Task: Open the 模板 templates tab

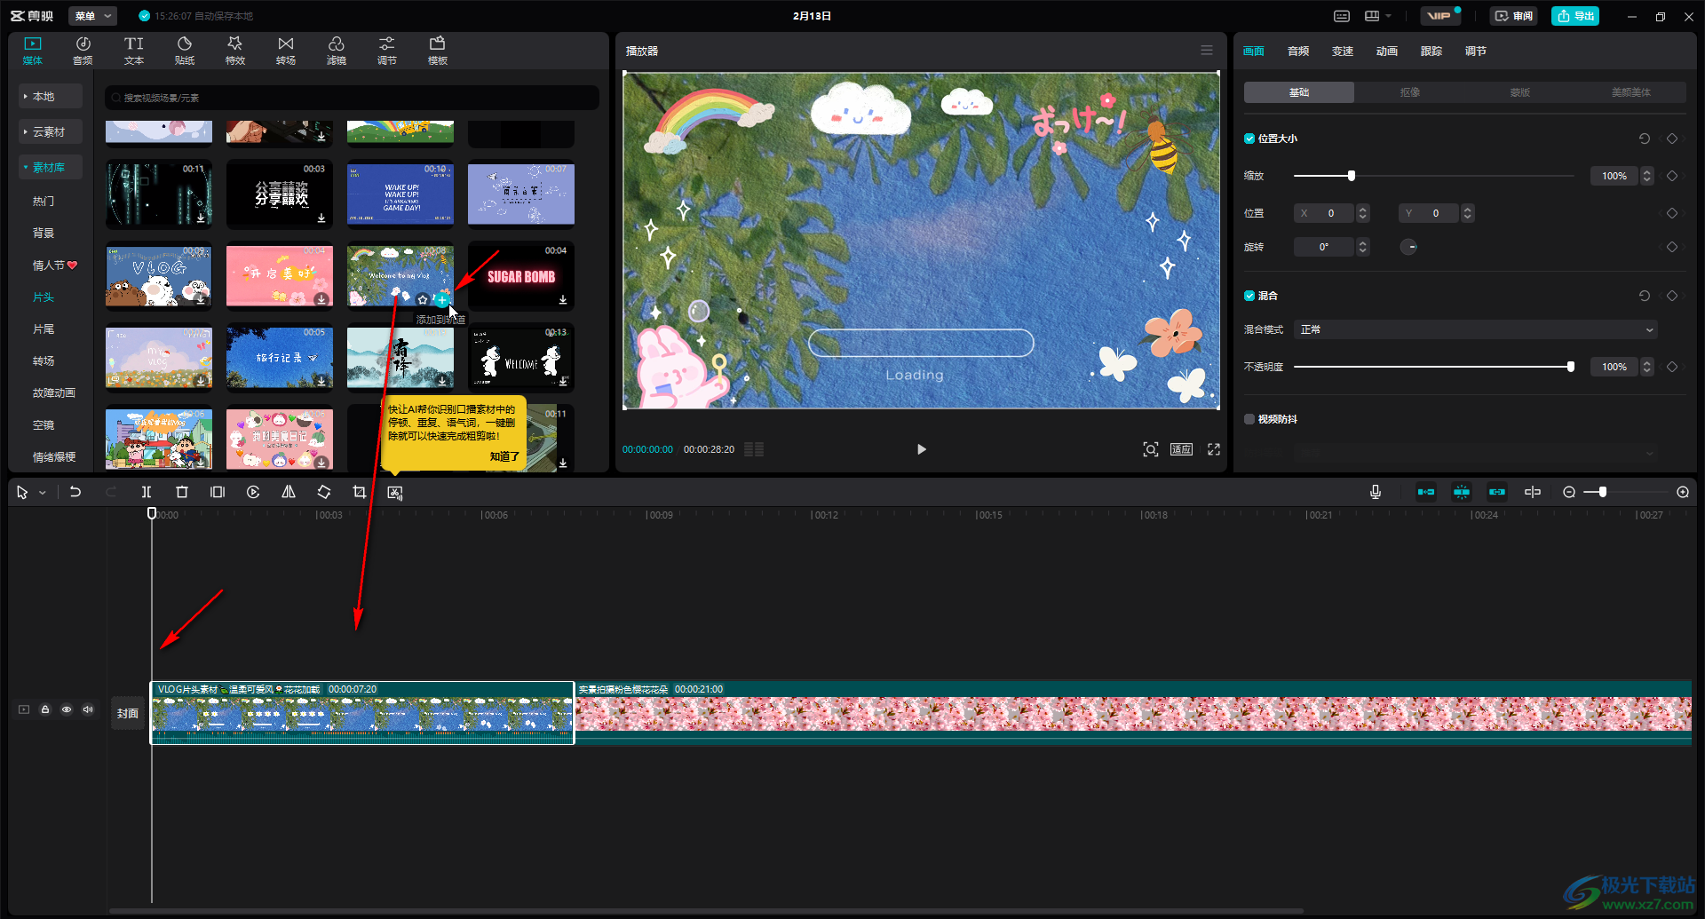Action: click(x=438, y=51)
